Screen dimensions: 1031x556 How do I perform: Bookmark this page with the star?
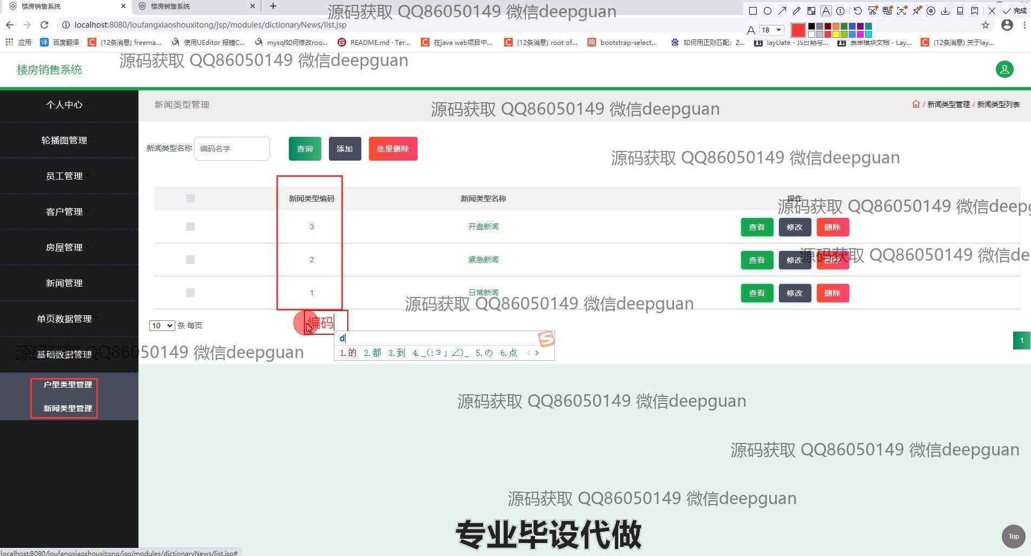(x=986, y=25)
